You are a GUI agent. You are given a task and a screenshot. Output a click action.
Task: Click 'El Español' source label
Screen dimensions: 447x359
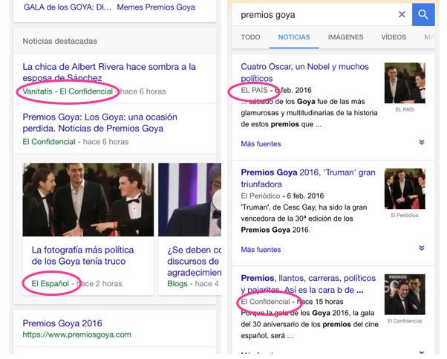50,284
